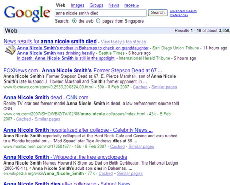Click the www.msnbc.msn.com URL text
230x185 pixels.
tap(37, 147)
